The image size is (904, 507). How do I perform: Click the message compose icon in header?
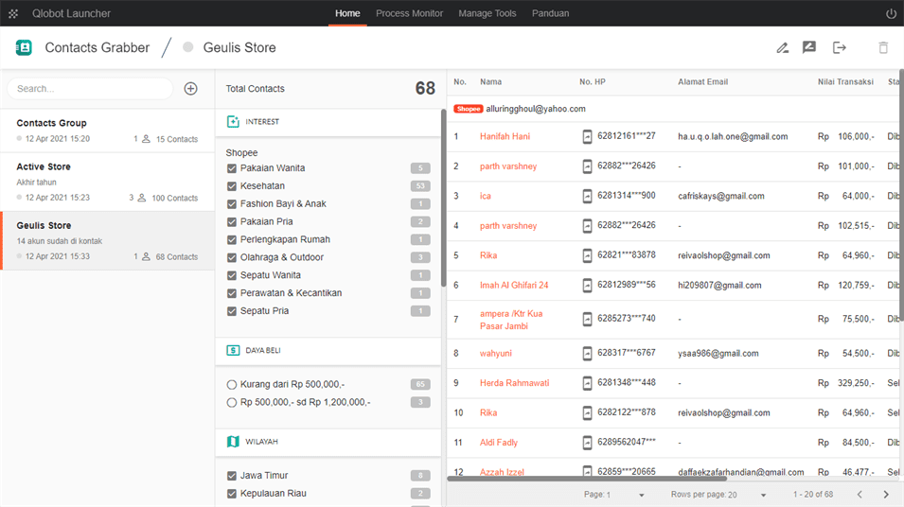click(809, 47)
